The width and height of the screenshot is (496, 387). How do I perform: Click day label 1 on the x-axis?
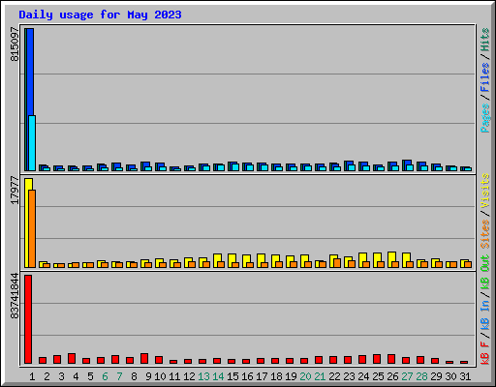coord(32,376)
